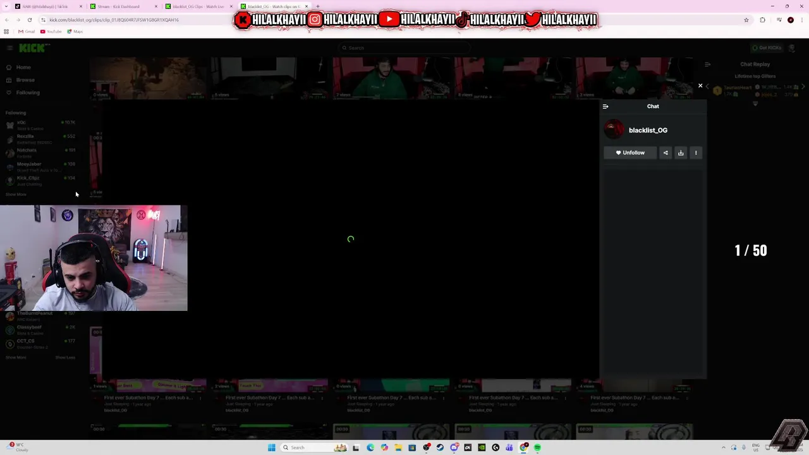The height and width of the screenshot is (455, 809).
Task: Click the browser address bar URL
Action: tap(114, 20)
